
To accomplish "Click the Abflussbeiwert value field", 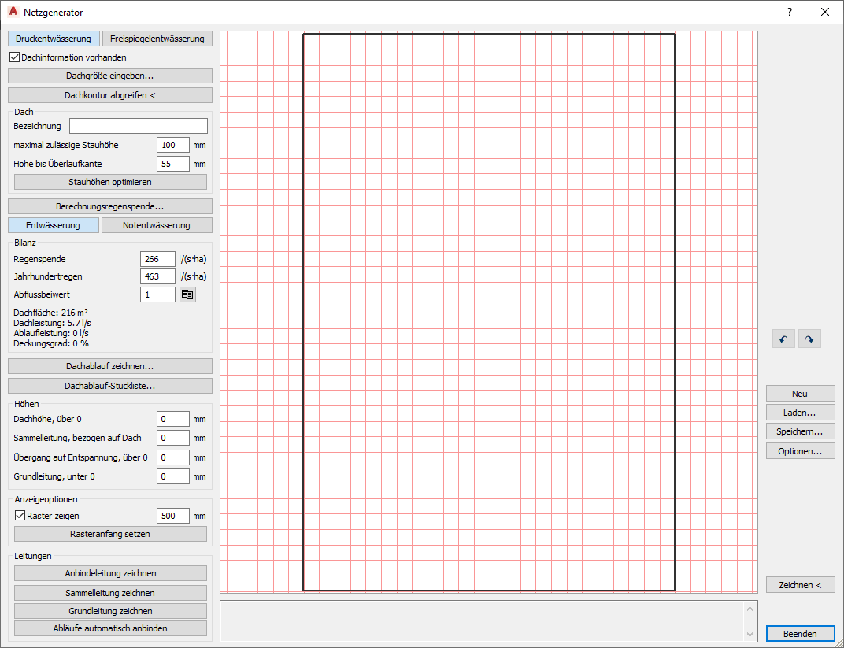I will point(157,294).
